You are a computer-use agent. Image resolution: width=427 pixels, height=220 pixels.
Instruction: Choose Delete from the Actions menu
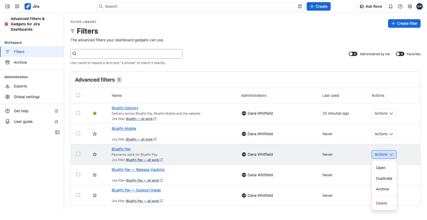click(x=384, y=203)
